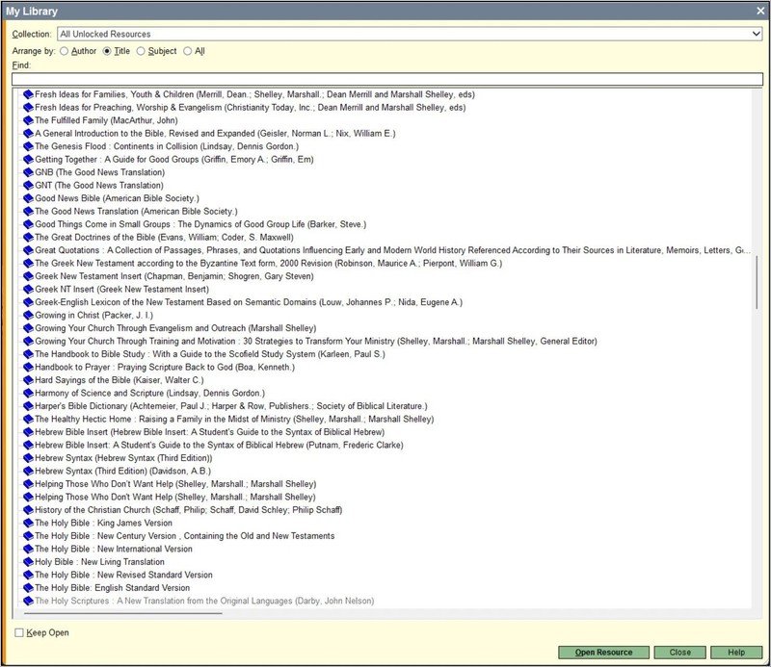Select The Holy Bible : New Revised Standard Version

123,575
